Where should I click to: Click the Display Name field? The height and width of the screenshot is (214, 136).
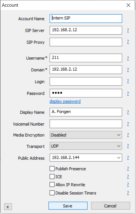click(x=86, y=112)
